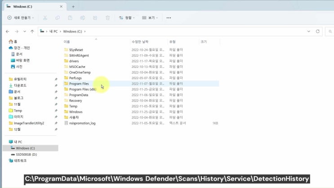
Task: Select the PerfLogs folder
Action: pyautogui.click(x=75, y=78)
